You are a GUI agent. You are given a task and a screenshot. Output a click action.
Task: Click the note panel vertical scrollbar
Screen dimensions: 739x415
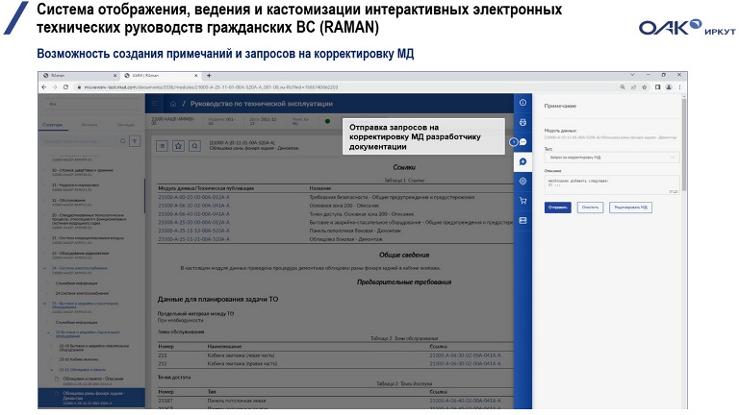(x=684, y=143)
